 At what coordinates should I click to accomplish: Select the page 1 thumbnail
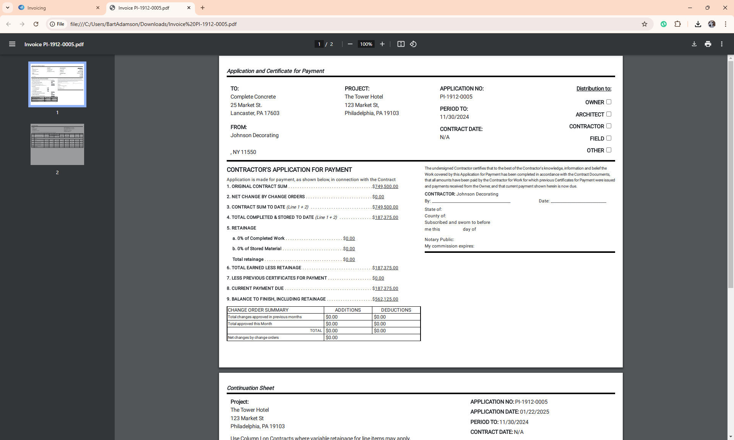point(57,84)
